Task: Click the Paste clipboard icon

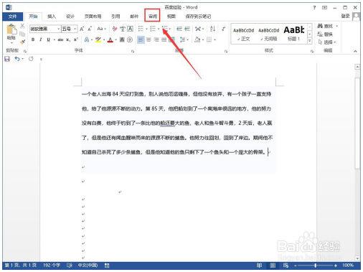Action: click(11, 29)
